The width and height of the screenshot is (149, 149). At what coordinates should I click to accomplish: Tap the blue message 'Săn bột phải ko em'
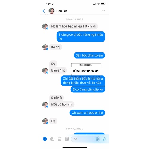89,55
